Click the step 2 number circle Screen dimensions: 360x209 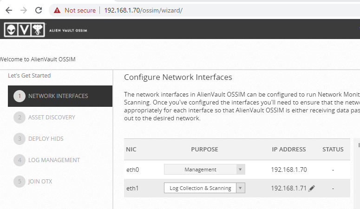pos(20,118)
